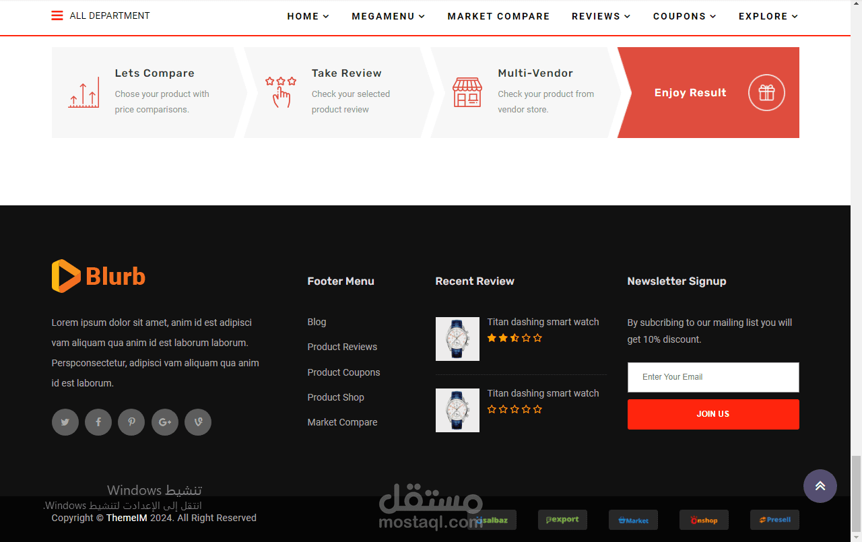Click the Take Review heading
The height and width of the screenshot is (542, 862).
pyautogui.click(x=346, y=73)
